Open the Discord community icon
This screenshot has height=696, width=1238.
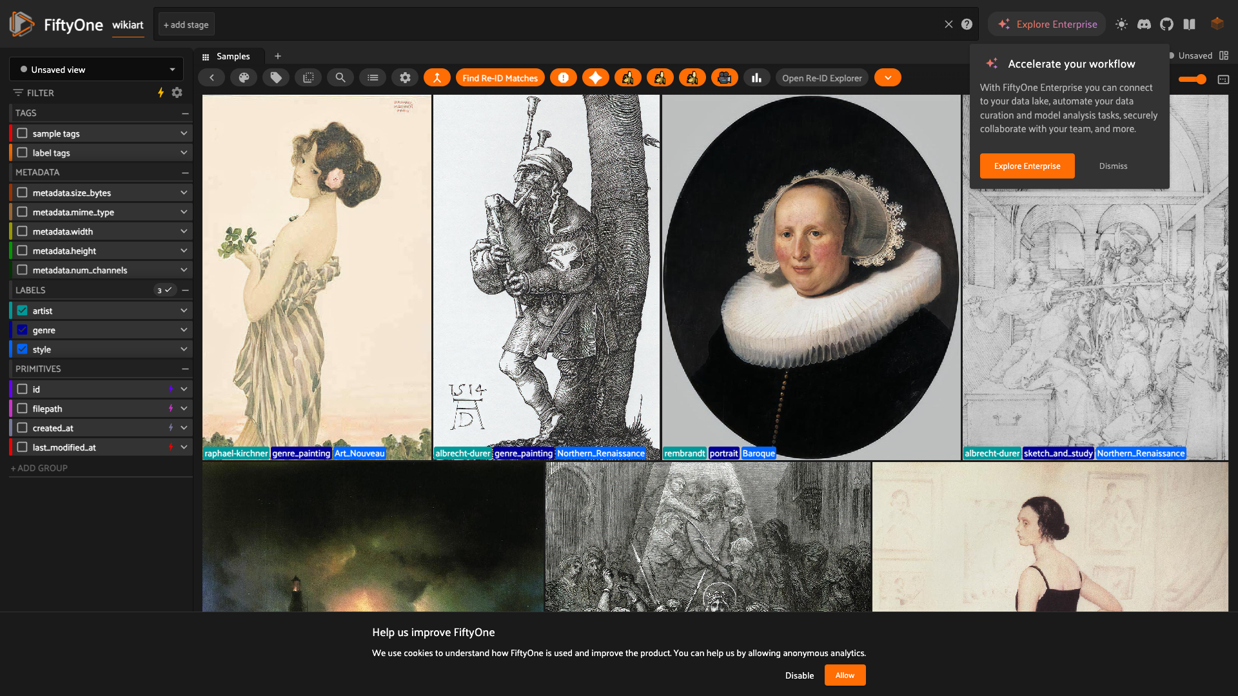pos(1145,24)
